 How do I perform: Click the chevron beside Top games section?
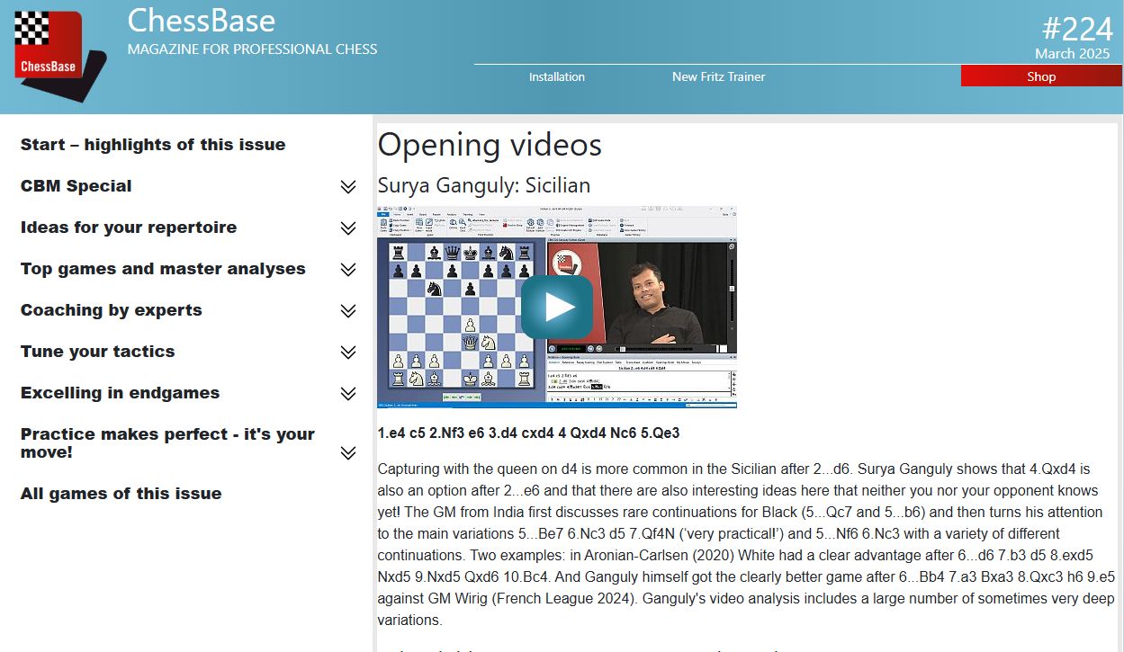point(347,269)
